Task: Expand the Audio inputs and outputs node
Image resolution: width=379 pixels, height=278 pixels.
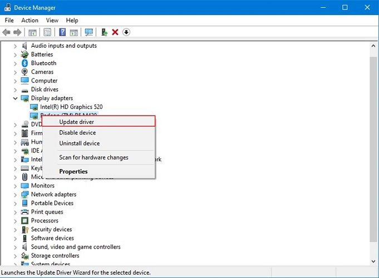Action: (x=15, y=46)
